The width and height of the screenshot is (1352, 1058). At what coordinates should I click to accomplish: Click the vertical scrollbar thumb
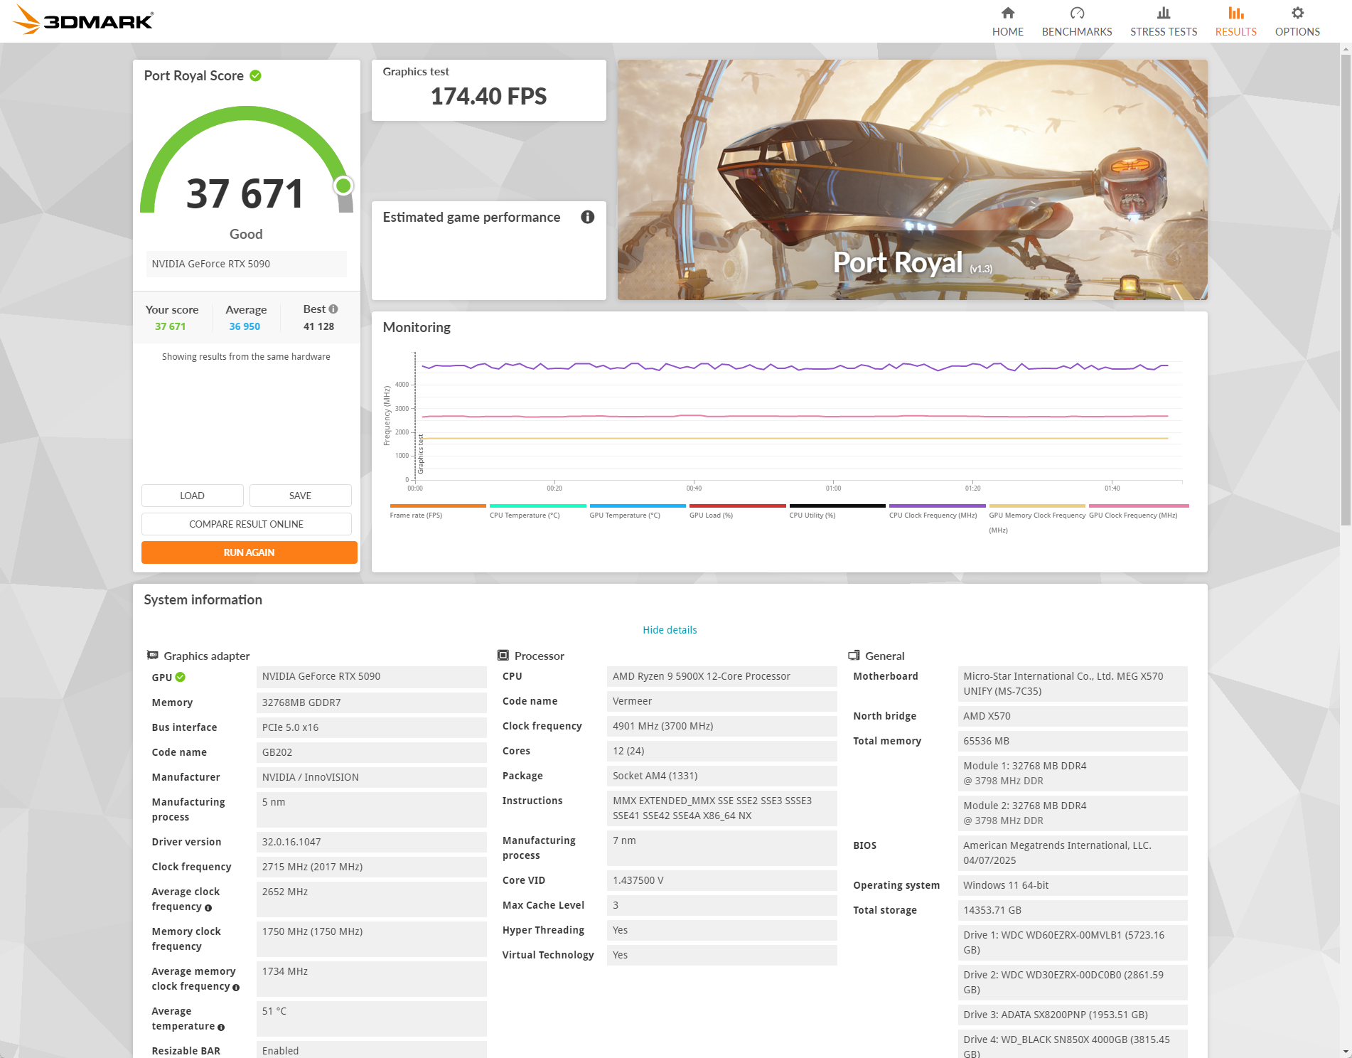point(1346,290)
